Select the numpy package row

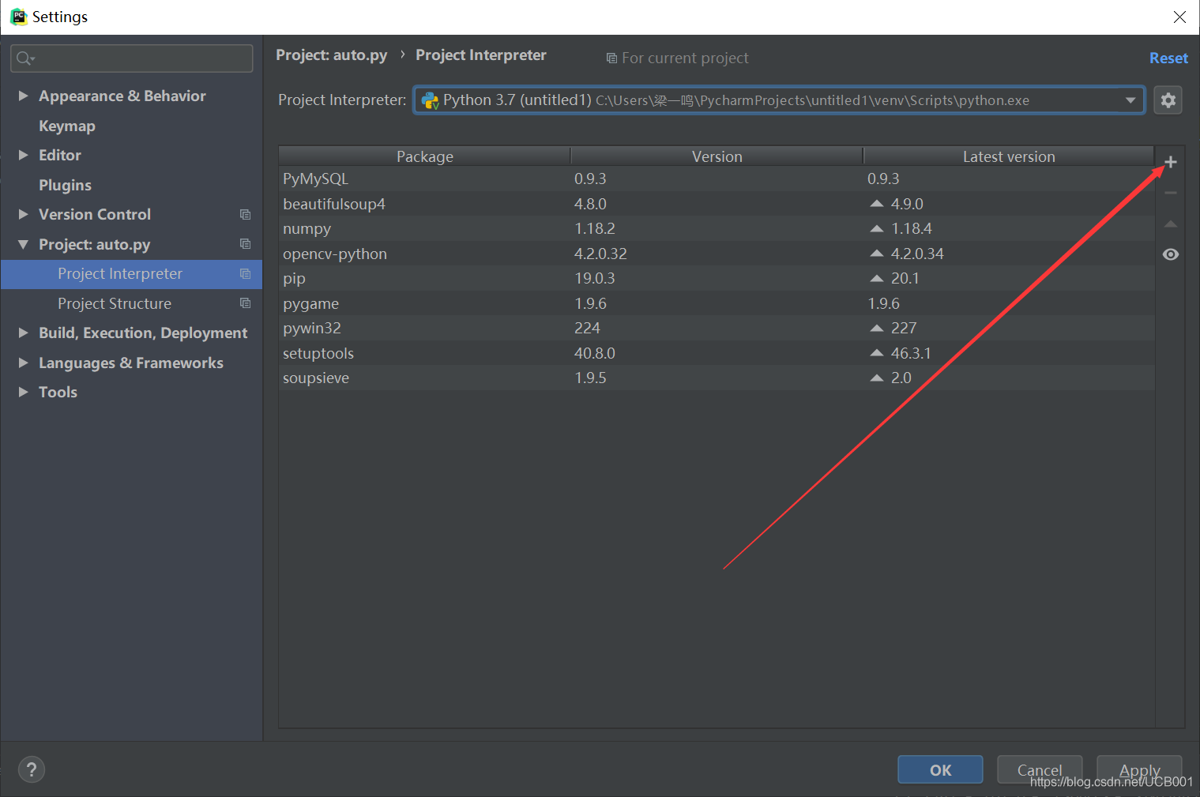pyautogui.click(x=717, y=228)
